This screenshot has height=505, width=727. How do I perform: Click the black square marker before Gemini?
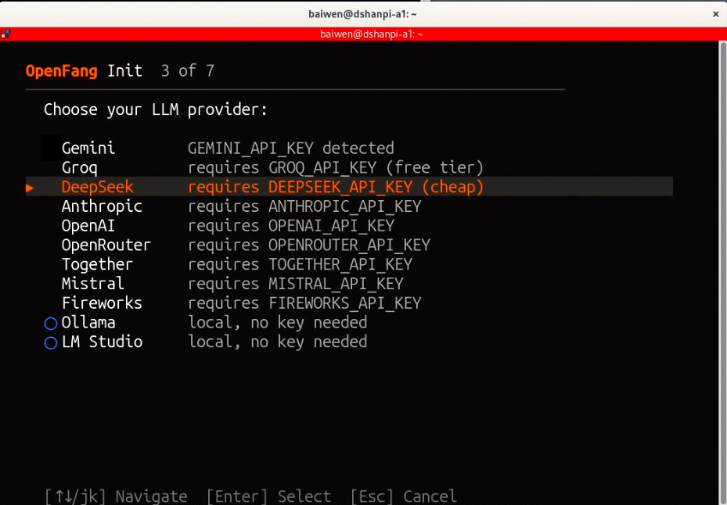click(x=51, y=149)
